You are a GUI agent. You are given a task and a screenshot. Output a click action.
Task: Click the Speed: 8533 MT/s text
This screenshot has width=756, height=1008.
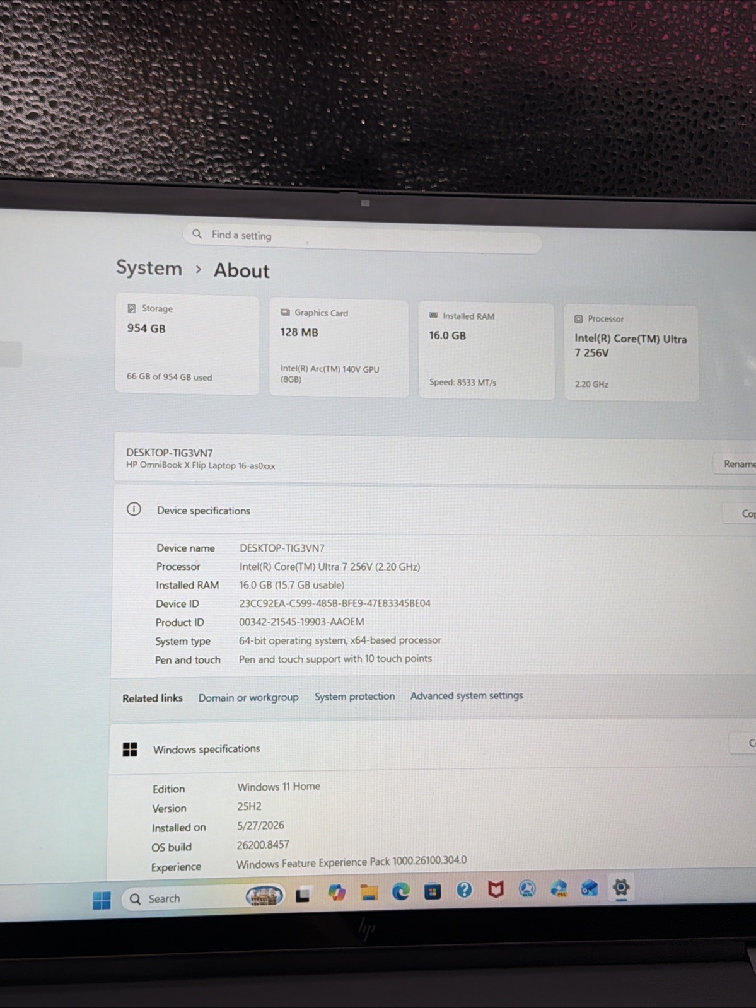pos(463,383)
